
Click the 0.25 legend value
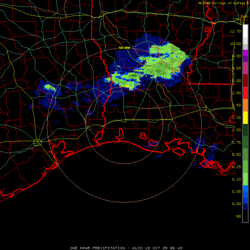coord(236,167)
